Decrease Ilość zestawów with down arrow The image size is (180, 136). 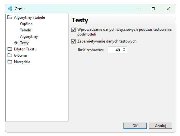(x=124, y=51)
